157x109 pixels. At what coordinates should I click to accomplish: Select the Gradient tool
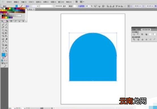6,39
